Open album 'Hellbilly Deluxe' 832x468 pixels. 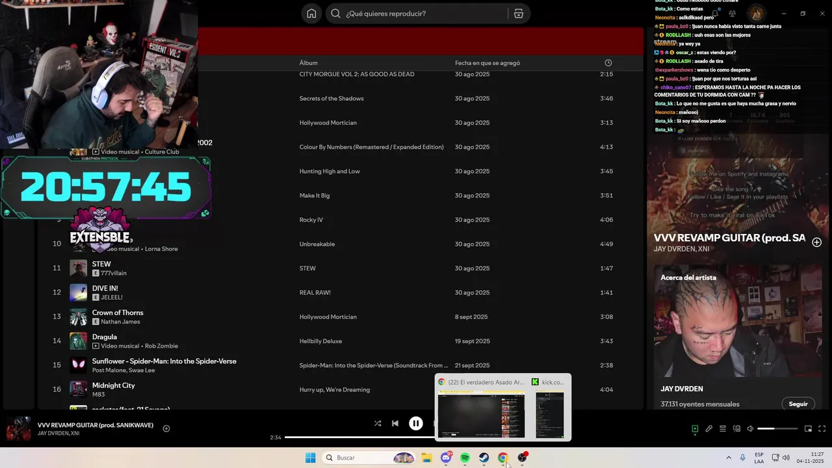[x=320, y=341]
